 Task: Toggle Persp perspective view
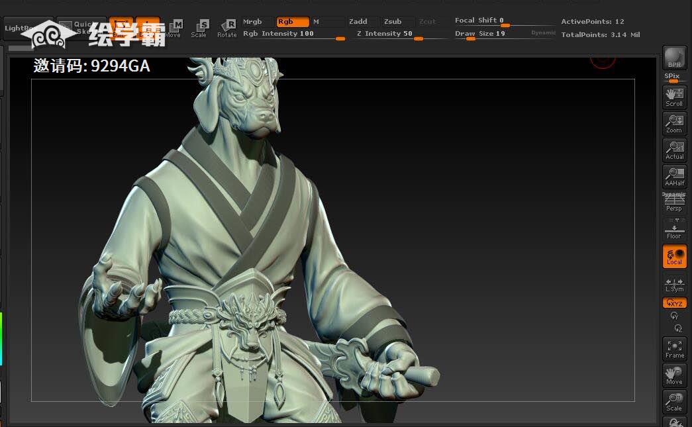(x=674, y=202)
